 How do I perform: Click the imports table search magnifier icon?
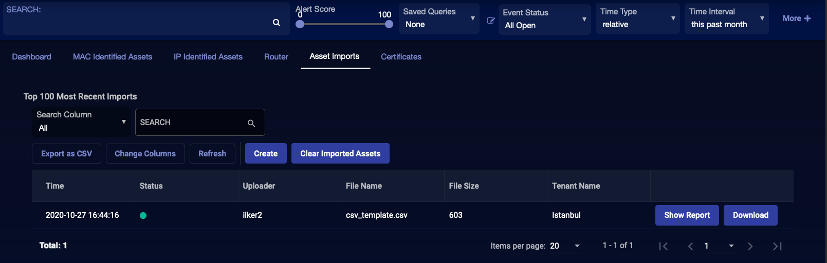(251, 123)
